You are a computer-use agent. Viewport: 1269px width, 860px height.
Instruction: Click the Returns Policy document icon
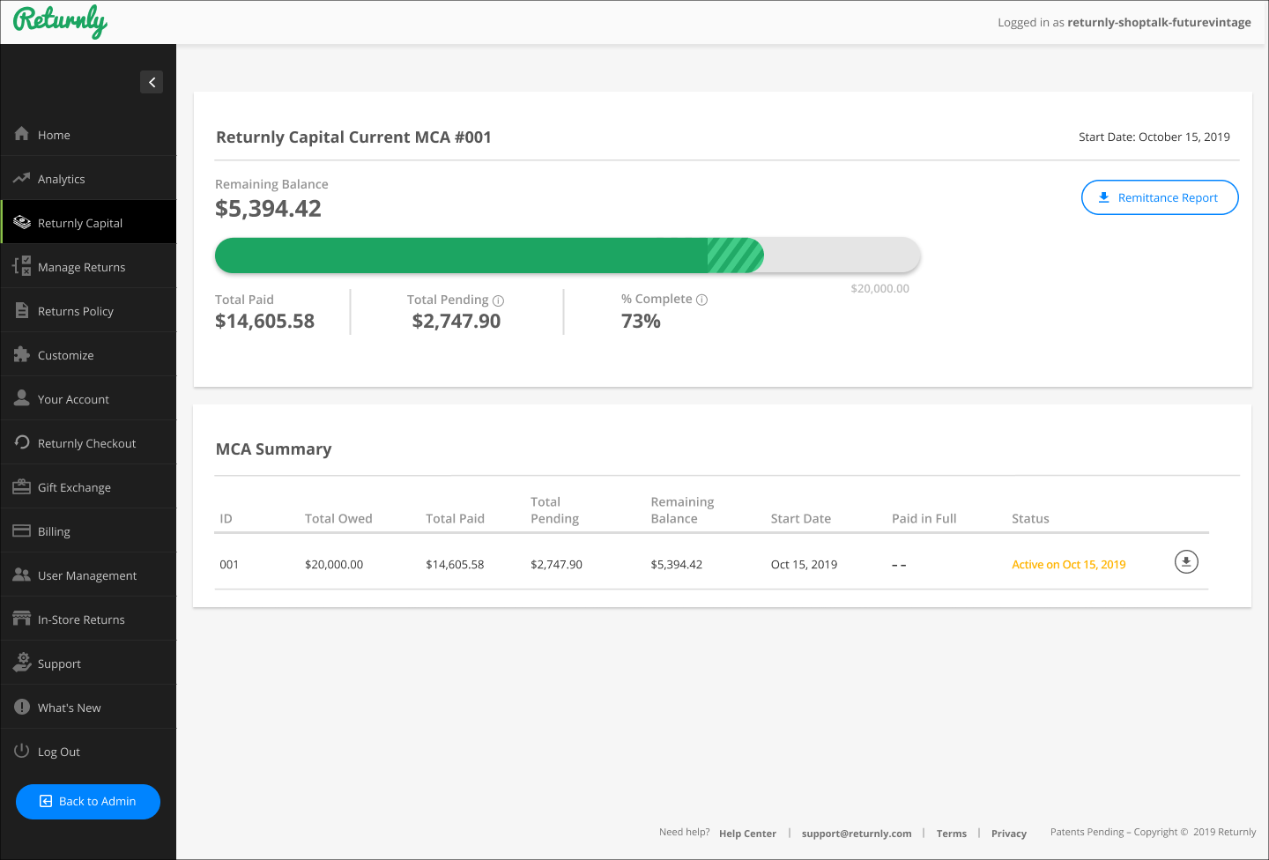(22, 310)
